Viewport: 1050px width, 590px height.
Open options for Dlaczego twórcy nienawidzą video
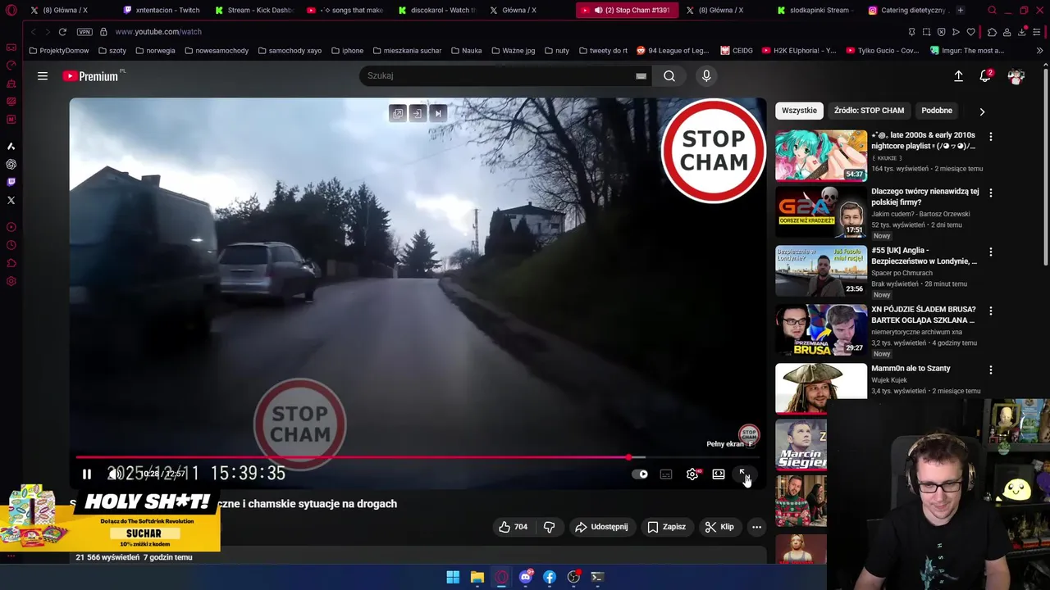[990, 193]
